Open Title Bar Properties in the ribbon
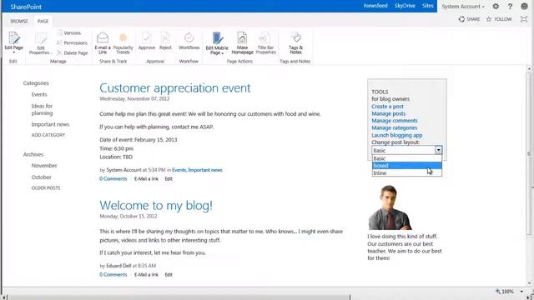 click(x=265, y=43)
